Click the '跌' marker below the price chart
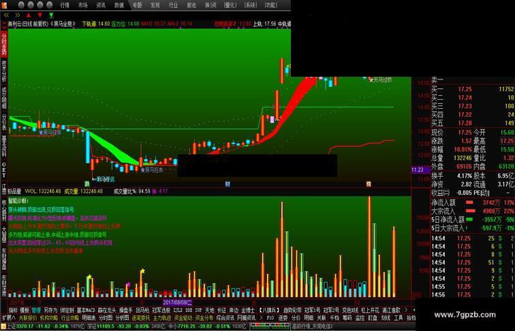 click(x=87, y=184)
